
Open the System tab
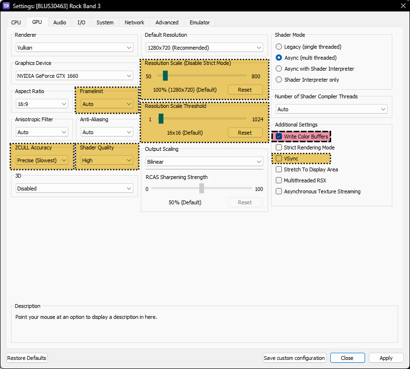tap(105, 22)
